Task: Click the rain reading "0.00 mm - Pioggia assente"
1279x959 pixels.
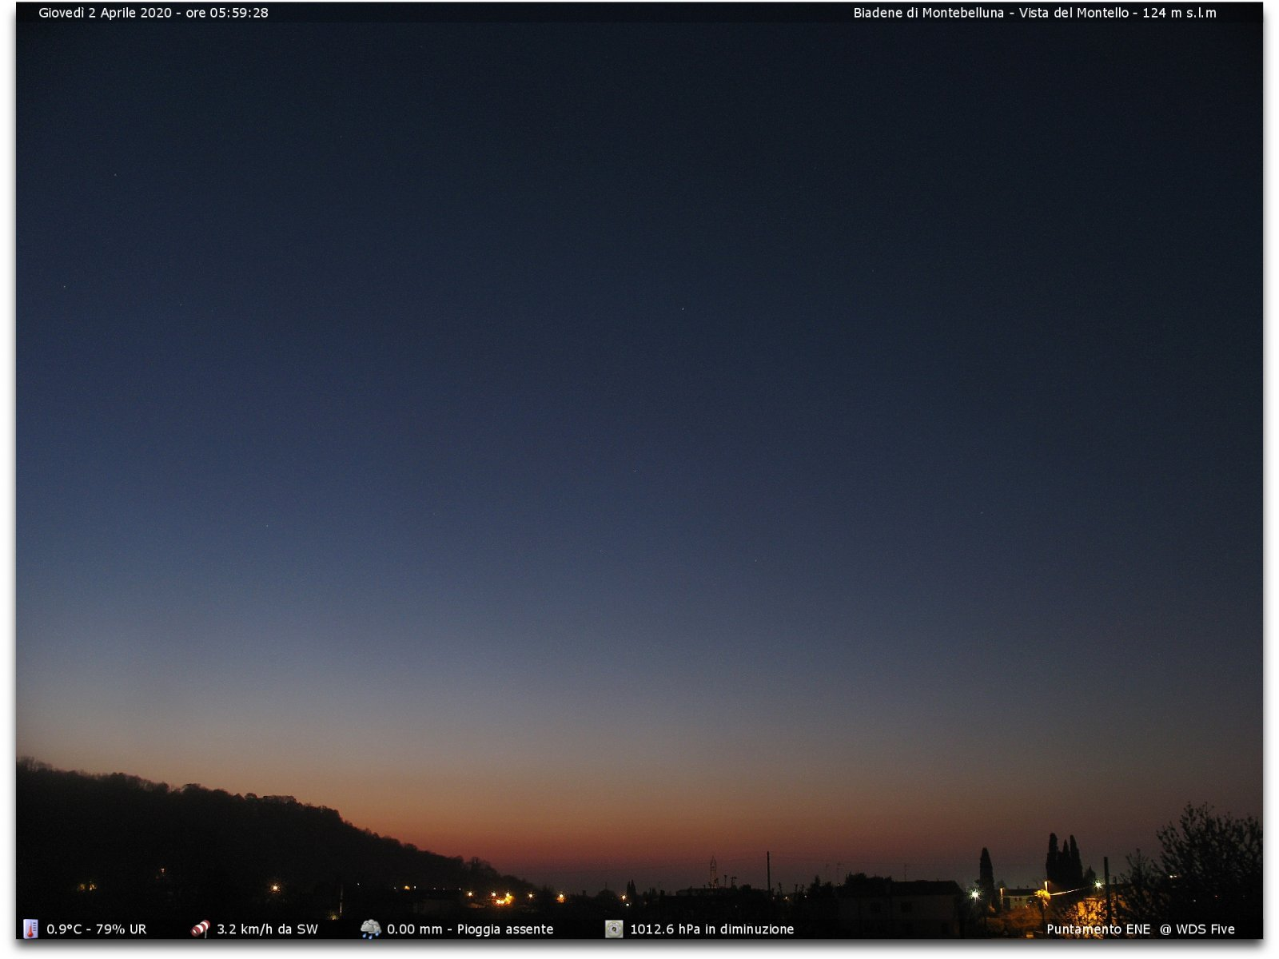Action: click(470, 929)
